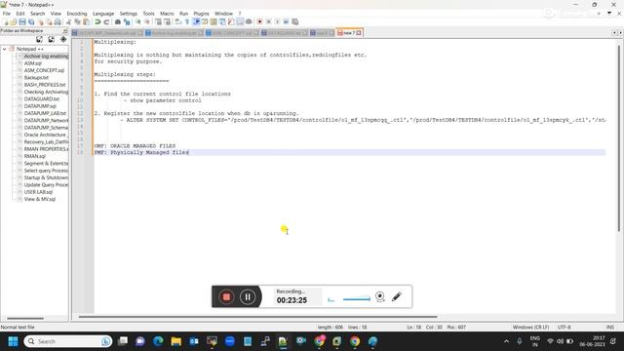The height and width of the screenshot is (351, 624).
Task: Collapse the Notepad ++ root folder
Action: click(x=4, y=49)
